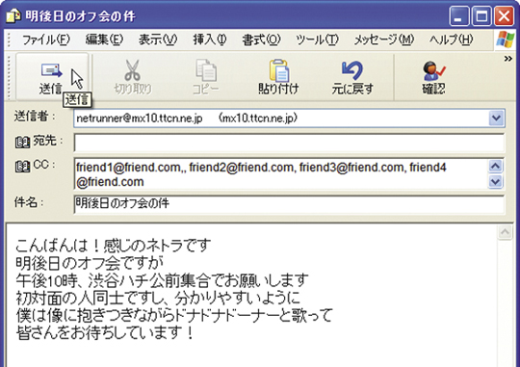520x367 pixels.
Task: Open the ファイル(F) menu
Action: (46, 39)
